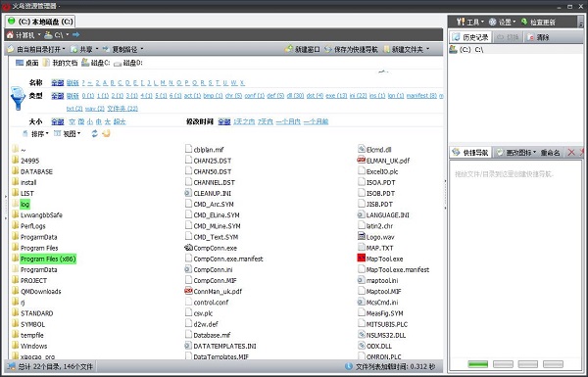Filter size by 超大
This screenshot has width=588, height=377.
pyautogui.click(x=120, y=121)
